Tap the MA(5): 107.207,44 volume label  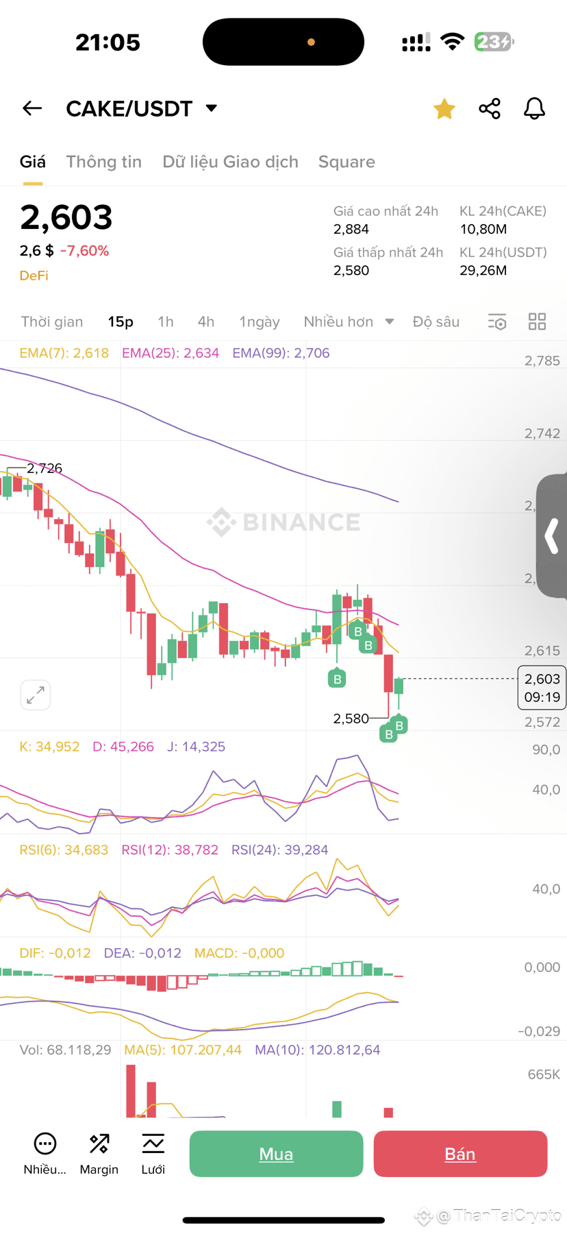(x=183, y=1050)
